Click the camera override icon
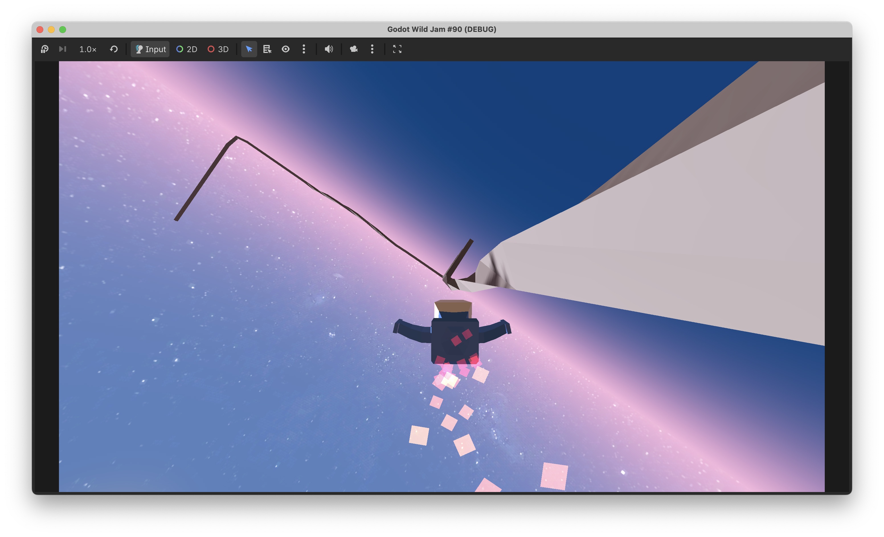 tap(354, 49)
